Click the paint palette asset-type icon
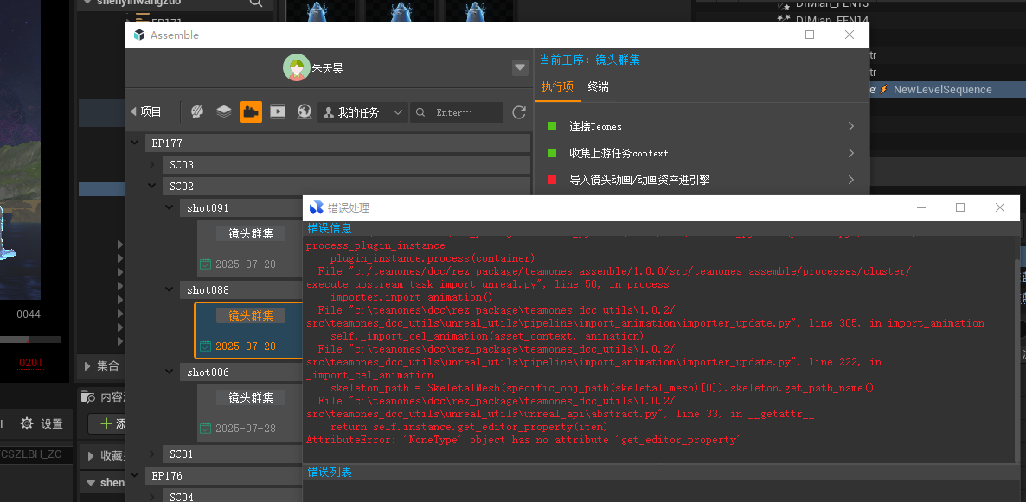 click(x=197, y=112)
